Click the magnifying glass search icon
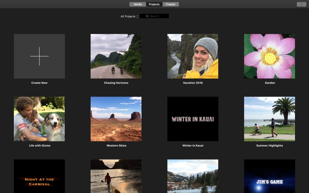This screenshot has height=193, width=309. 147,16
